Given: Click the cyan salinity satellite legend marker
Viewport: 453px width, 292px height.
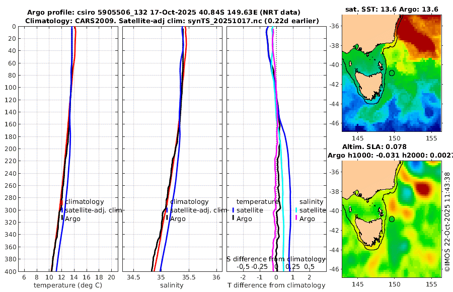Looking at the screenshot, I should pyautogui.click(x=296, y=210).
